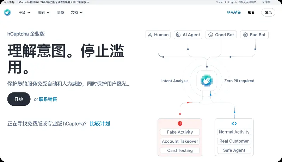Viewport: 282px width, 162px height.
Task: Click the central hCaptcha hand logo in diagram
Action: pyautogui.click(x=207, y=80)
